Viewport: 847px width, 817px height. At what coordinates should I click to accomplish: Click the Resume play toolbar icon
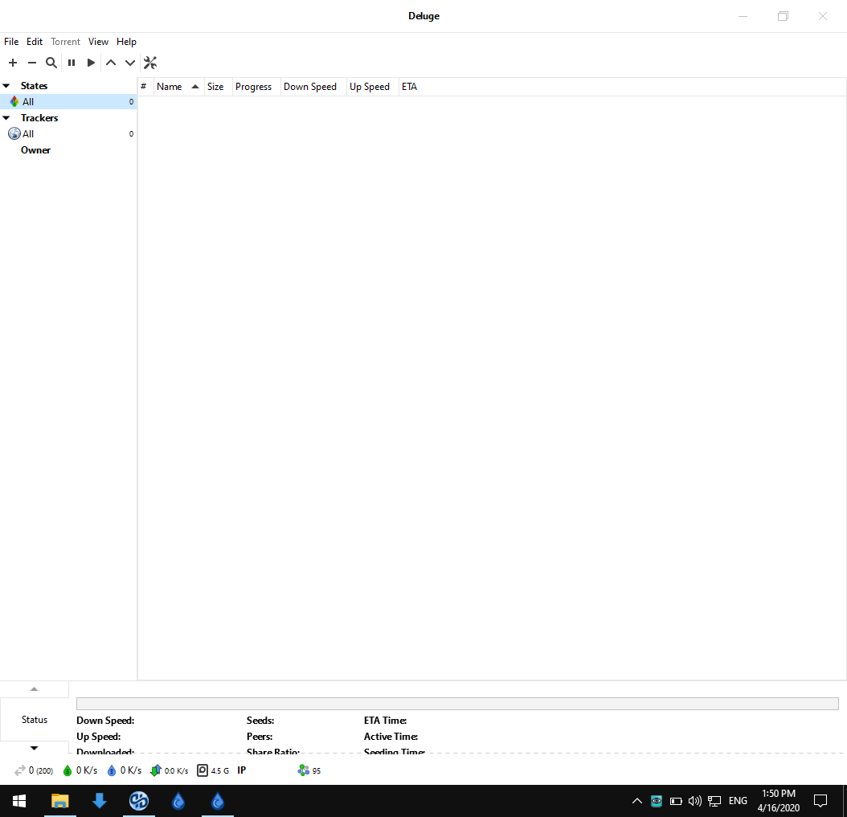point(91,63)
